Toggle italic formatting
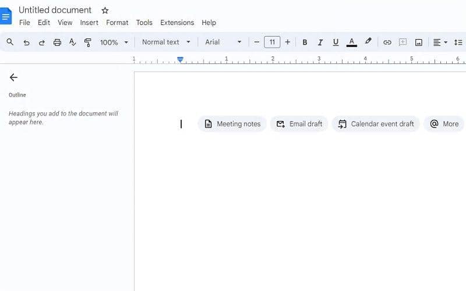The image size is (466, 291). (x=320, y=42)
